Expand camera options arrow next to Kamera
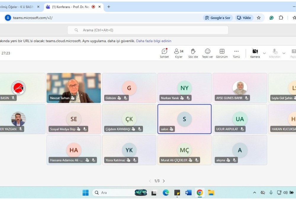This screenshot has width=296, height=200. [x=264, y=53]
